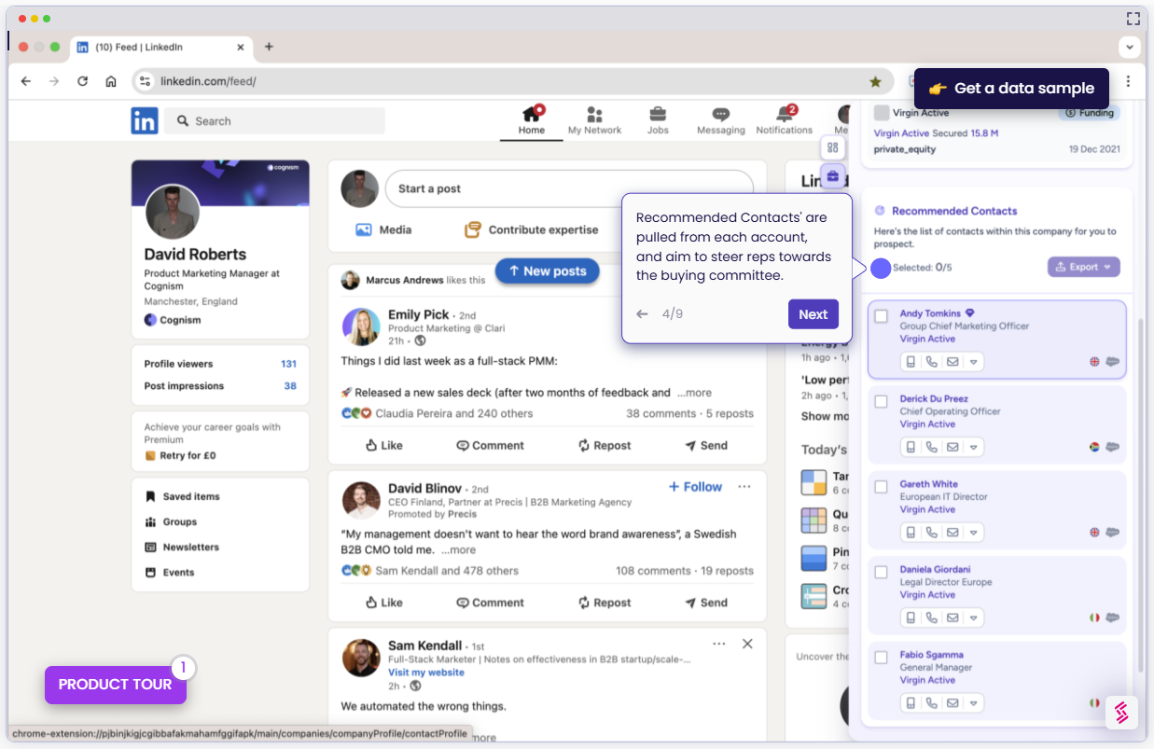
Task: Select the Daniela Giordani contact checkbox
Action: click(881, 572)
